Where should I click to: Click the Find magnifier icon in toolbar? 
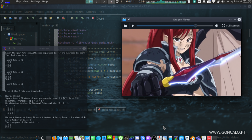[x=58, y=18]
